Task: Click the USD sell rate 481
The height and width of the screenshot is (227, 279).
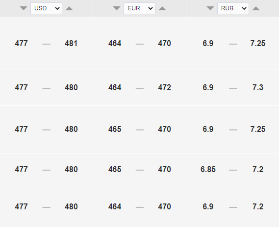Action: click(x=71, y=44)
